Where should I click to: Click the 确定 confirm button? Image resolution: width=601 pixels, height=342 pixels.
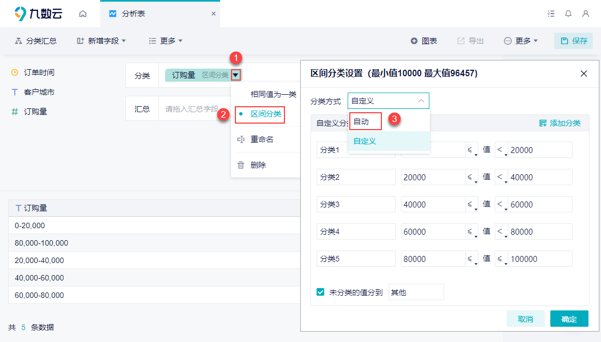click(569, 319)
